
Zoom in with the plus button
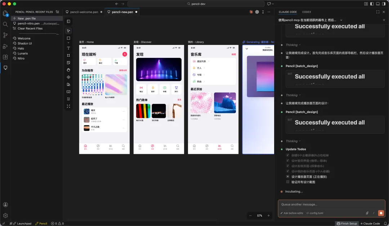(x=268, y=216)
